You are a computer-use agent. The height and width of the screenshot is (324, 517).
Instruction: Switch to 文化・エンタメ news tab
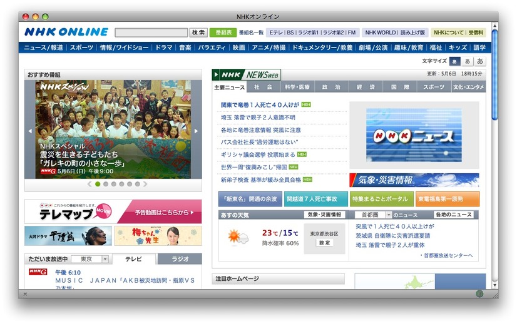pos(469,87)
